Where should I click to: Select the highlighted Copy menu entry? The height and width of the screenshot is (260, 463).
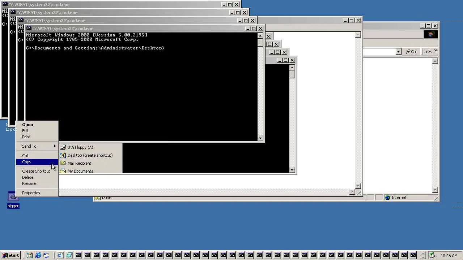click(37, 162)
